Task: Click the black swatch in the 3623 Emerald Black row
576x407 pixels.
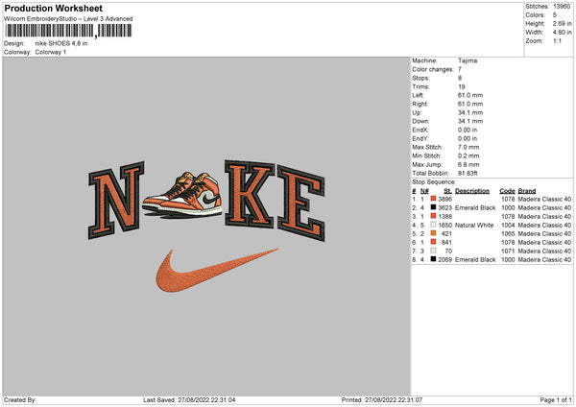Action: tap(434, 207)
